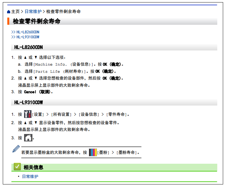Select [墨粉寿命] text in note
Screen dimensions: 229x186
(x=127, y=153)
